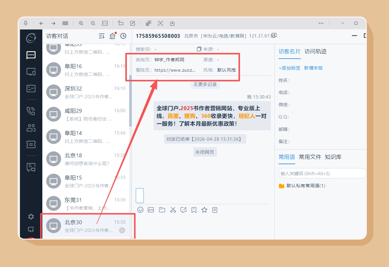Open the emoji picker in chat toolbar
Viewport: 389px width, 267px height.
coord(140,210)
